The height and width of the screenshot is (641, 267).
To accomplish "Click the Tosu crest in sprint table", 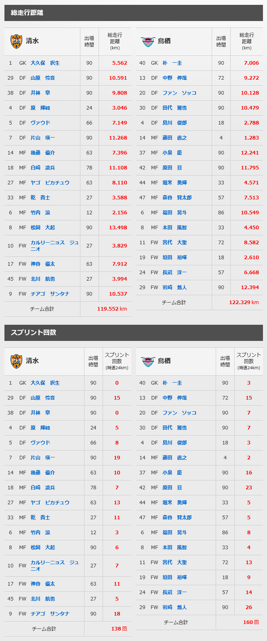I will point(148,361).
